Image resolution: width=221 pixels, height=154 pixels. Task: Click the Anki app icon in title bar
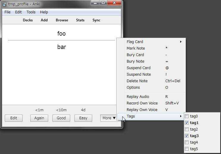pos(5,4)
